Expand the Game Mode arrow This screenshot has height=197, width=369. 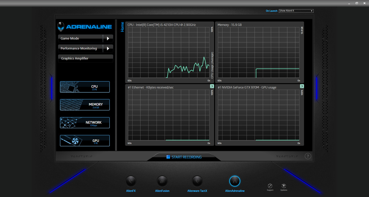[x=108, y=38]
